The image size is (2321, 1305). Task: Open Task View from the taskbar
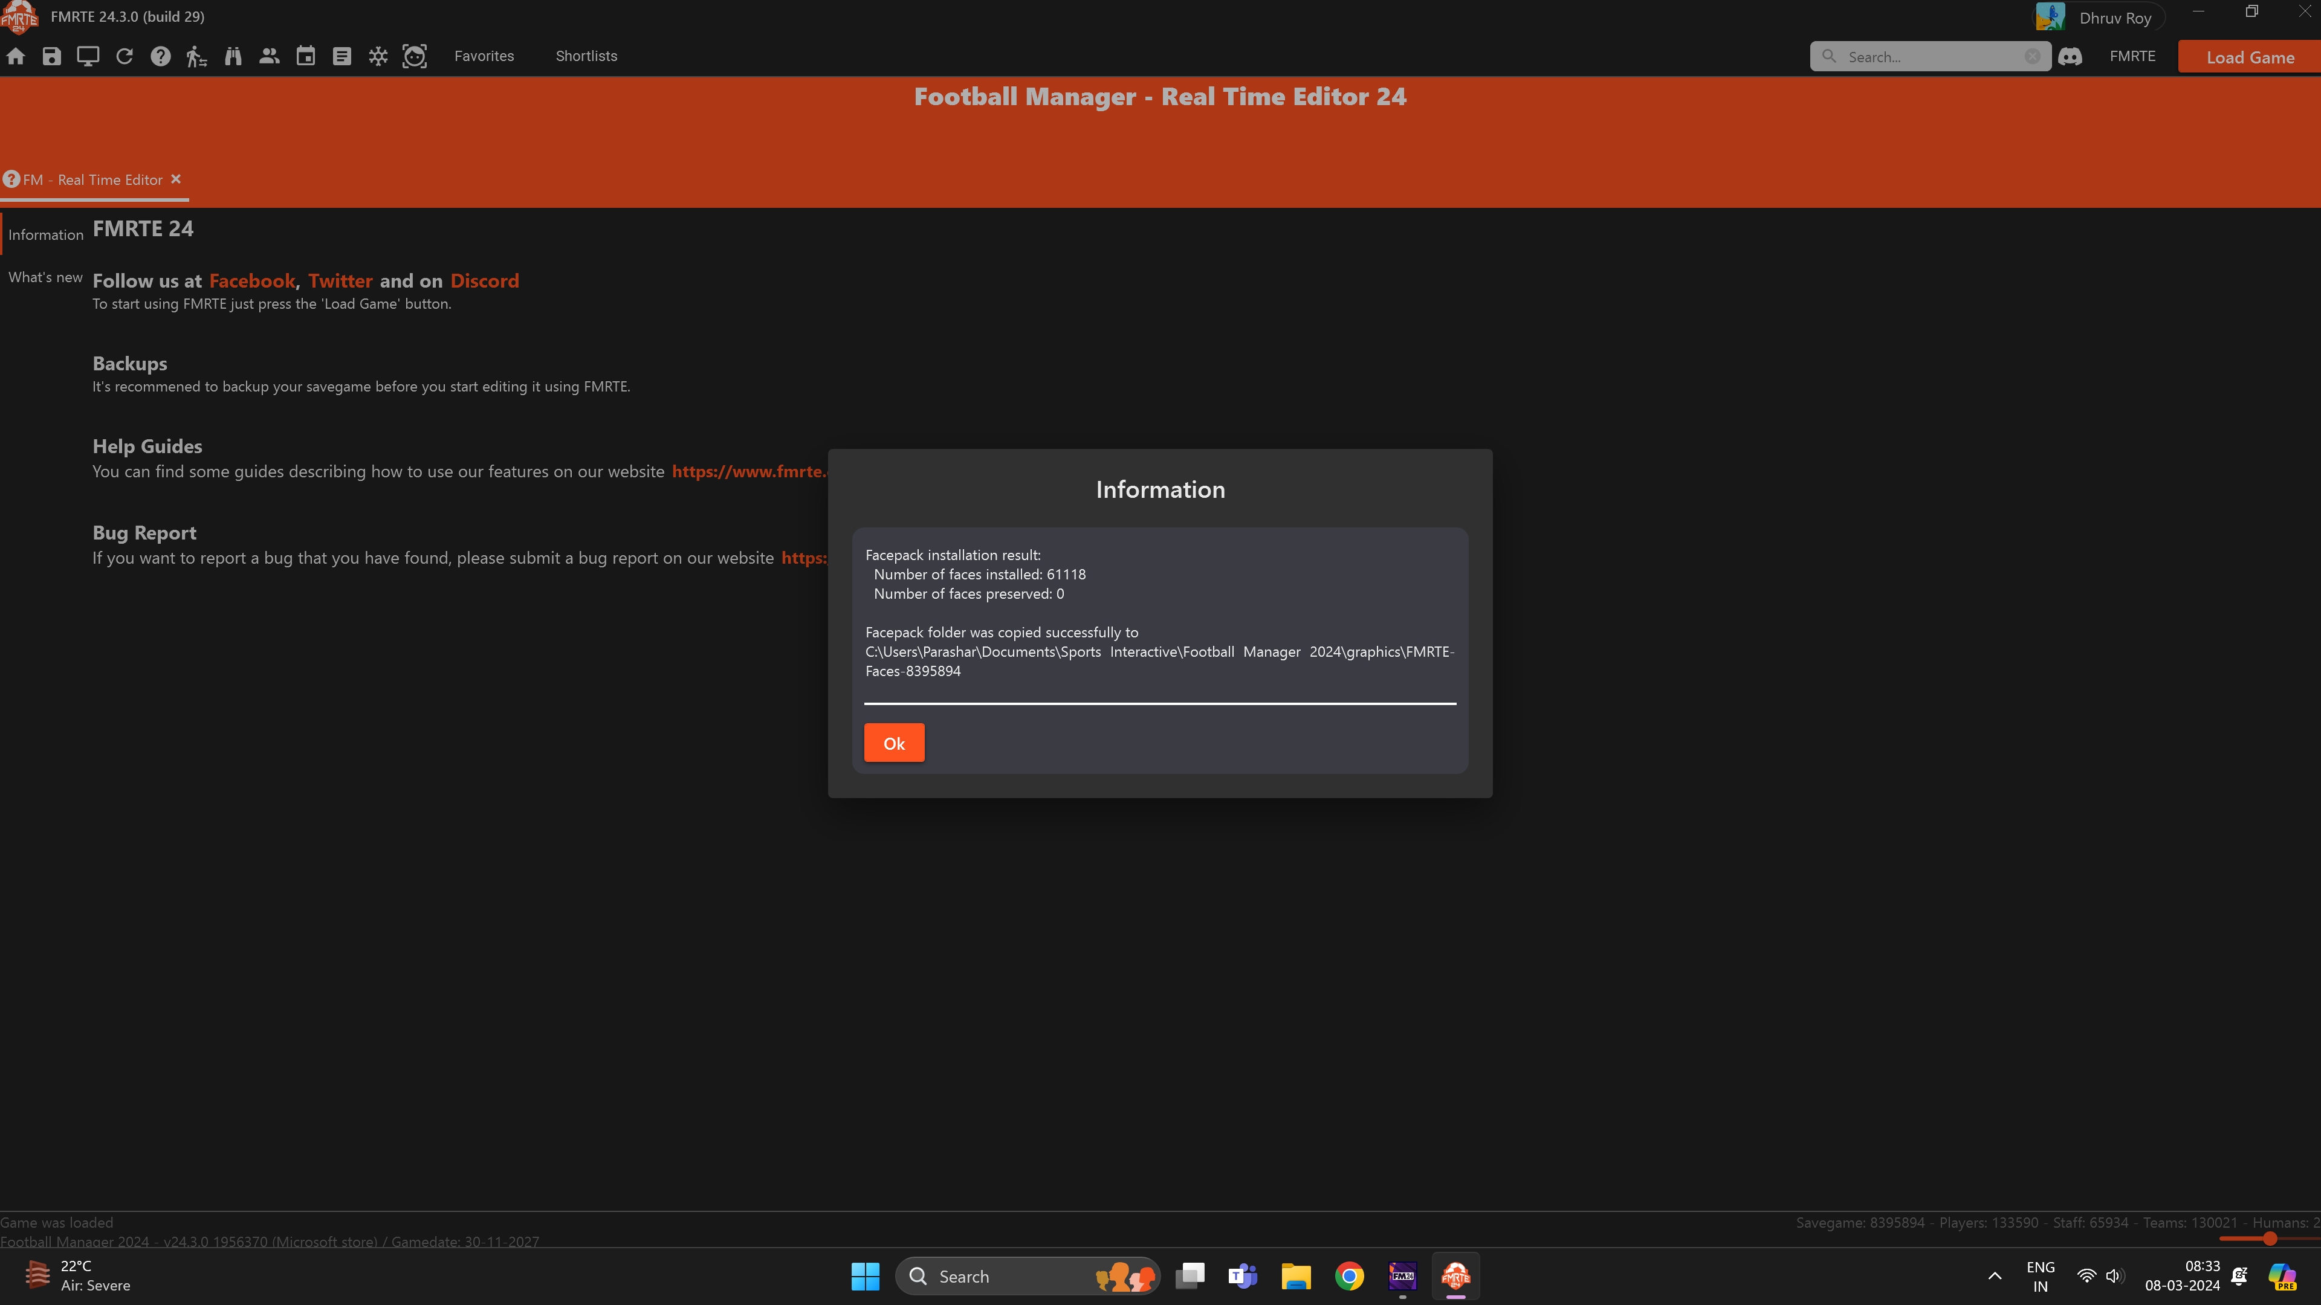[x=1190, y=1276]
